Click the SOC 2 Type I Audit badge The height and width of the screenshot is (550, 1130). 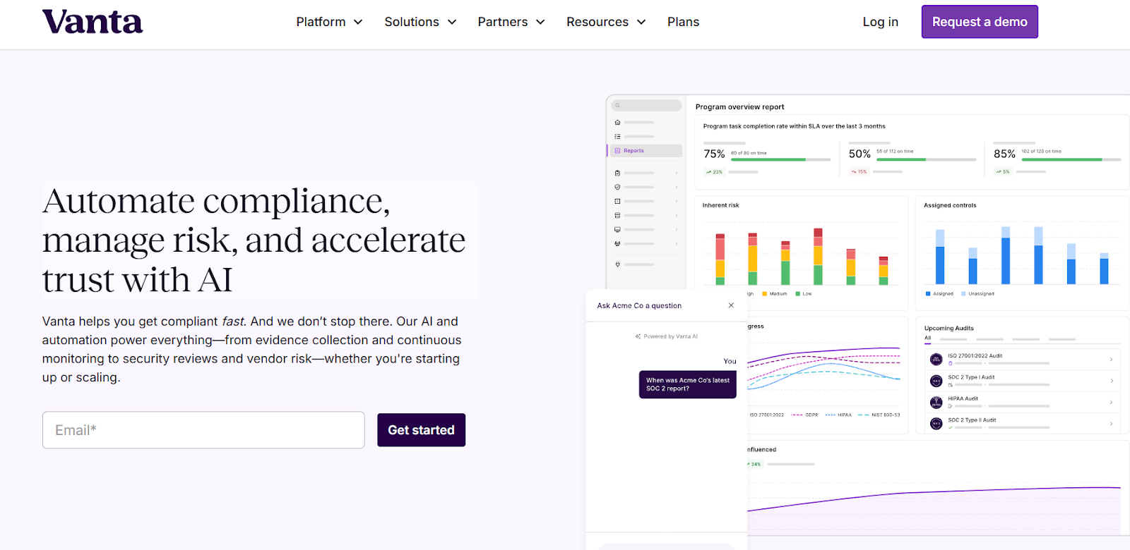(x=936, y=381)
